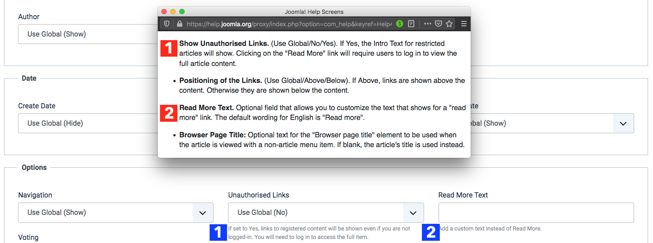Click the 'Unauthorised Links' field label
Screen dimensions: 653x243
tap(259, 195)
